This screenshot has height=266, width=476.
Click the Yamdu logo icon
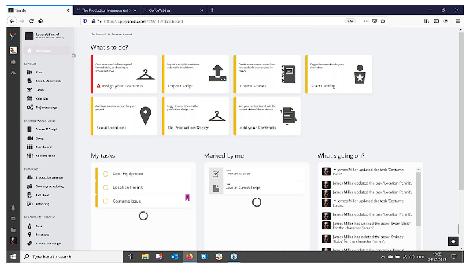coord(13,37)
